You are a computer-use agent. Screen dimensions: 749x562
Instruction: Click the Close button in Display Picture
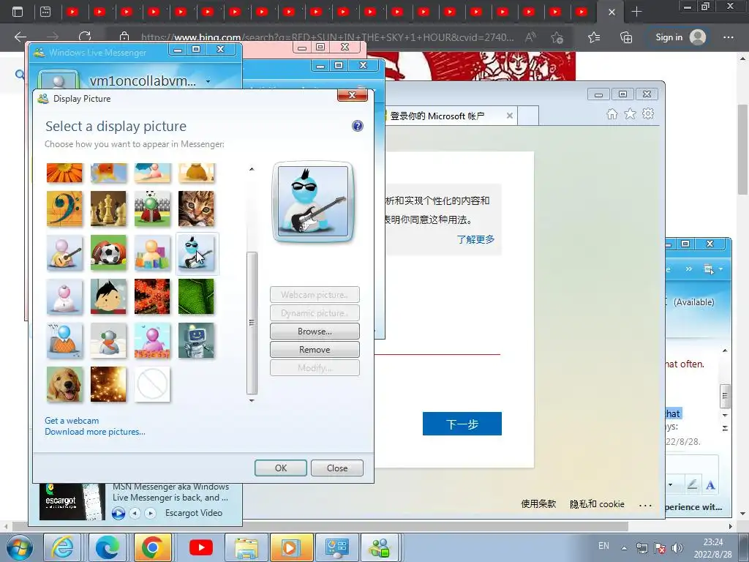click(336, 468)
